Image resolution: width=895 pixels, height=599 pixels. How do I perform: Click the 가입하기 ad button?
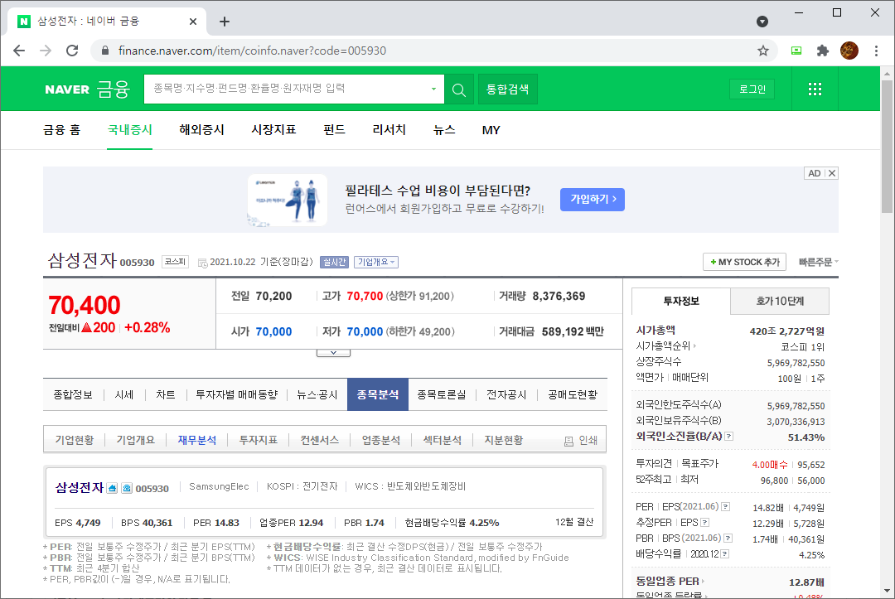click(593, 199)
